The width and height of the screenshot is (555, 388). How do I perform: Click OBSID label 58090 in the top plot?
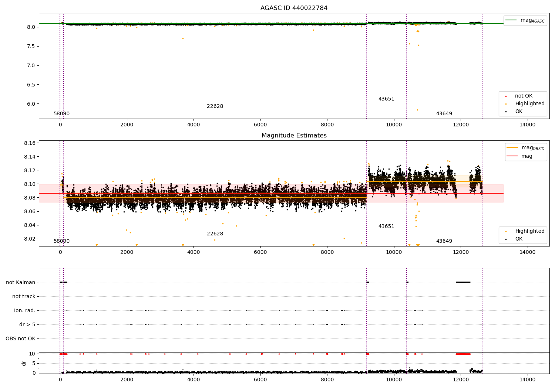click(61, 114)
